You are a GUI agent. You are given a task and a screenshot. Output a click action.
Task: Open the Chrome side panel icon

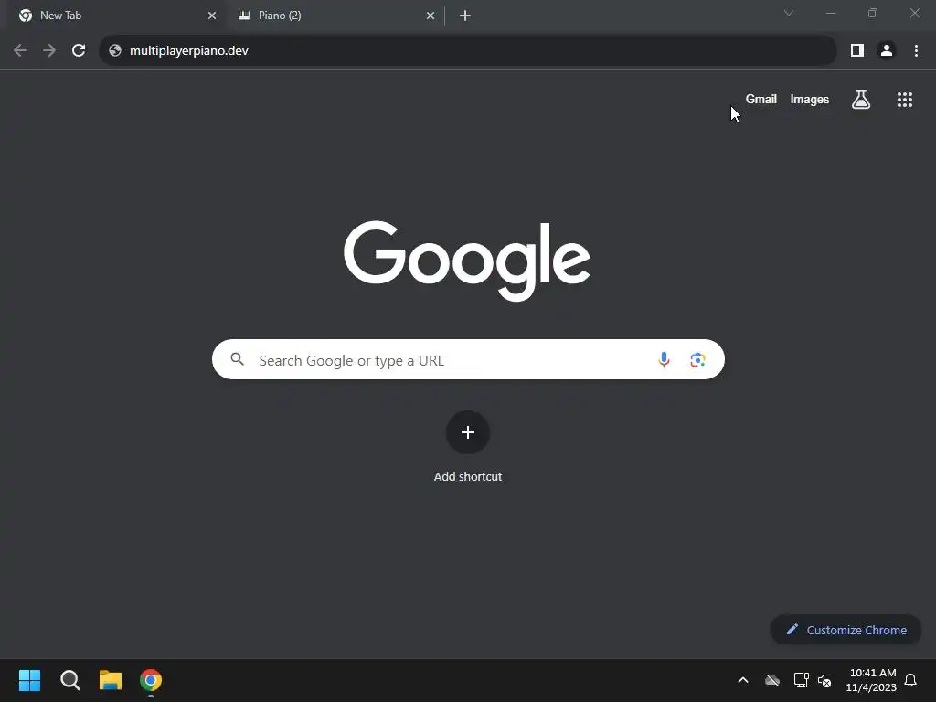[857, 51]
